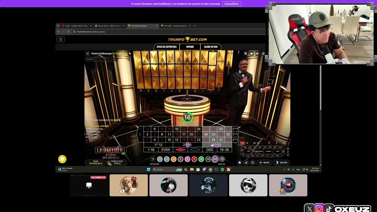Open game chat icon at top right
377x212 pixels.
pyautogui.click(x=245, y=54)
